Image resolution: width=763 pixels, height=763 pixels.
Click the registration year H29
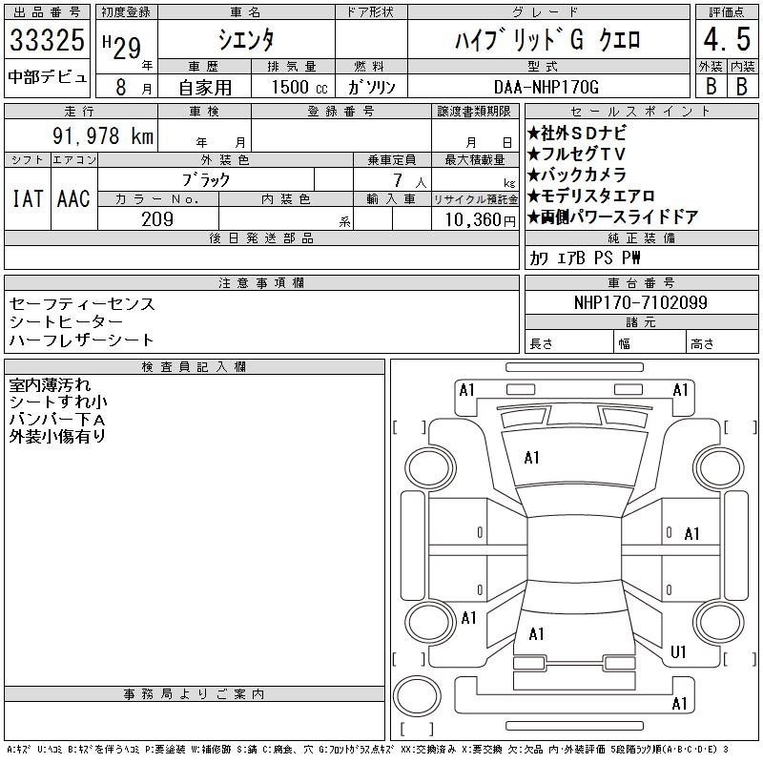122,47
